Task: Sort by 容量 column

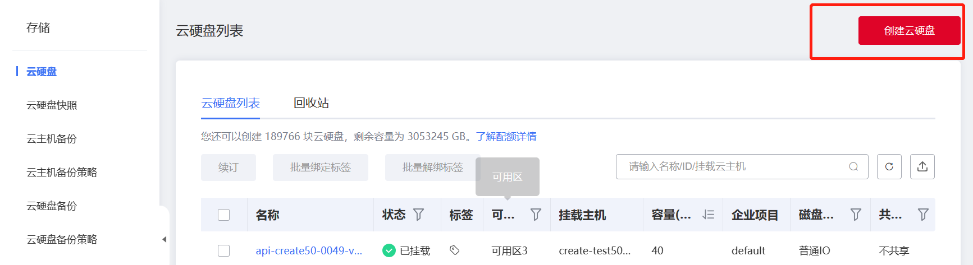Action: tap(709, 215)
